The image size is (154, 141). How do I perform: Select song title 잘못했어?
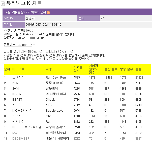click(x=52, y=89)
